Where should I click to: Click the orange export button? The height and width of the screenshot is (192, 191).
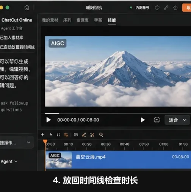point(186,8)
